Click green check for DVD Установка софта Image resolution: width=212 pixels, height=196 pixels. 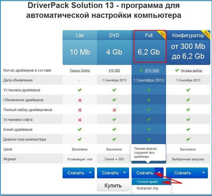(114, 119)
